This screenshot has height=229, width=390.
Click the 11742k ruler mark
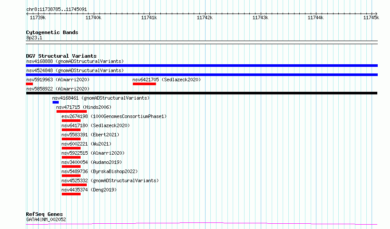point(205,17)
